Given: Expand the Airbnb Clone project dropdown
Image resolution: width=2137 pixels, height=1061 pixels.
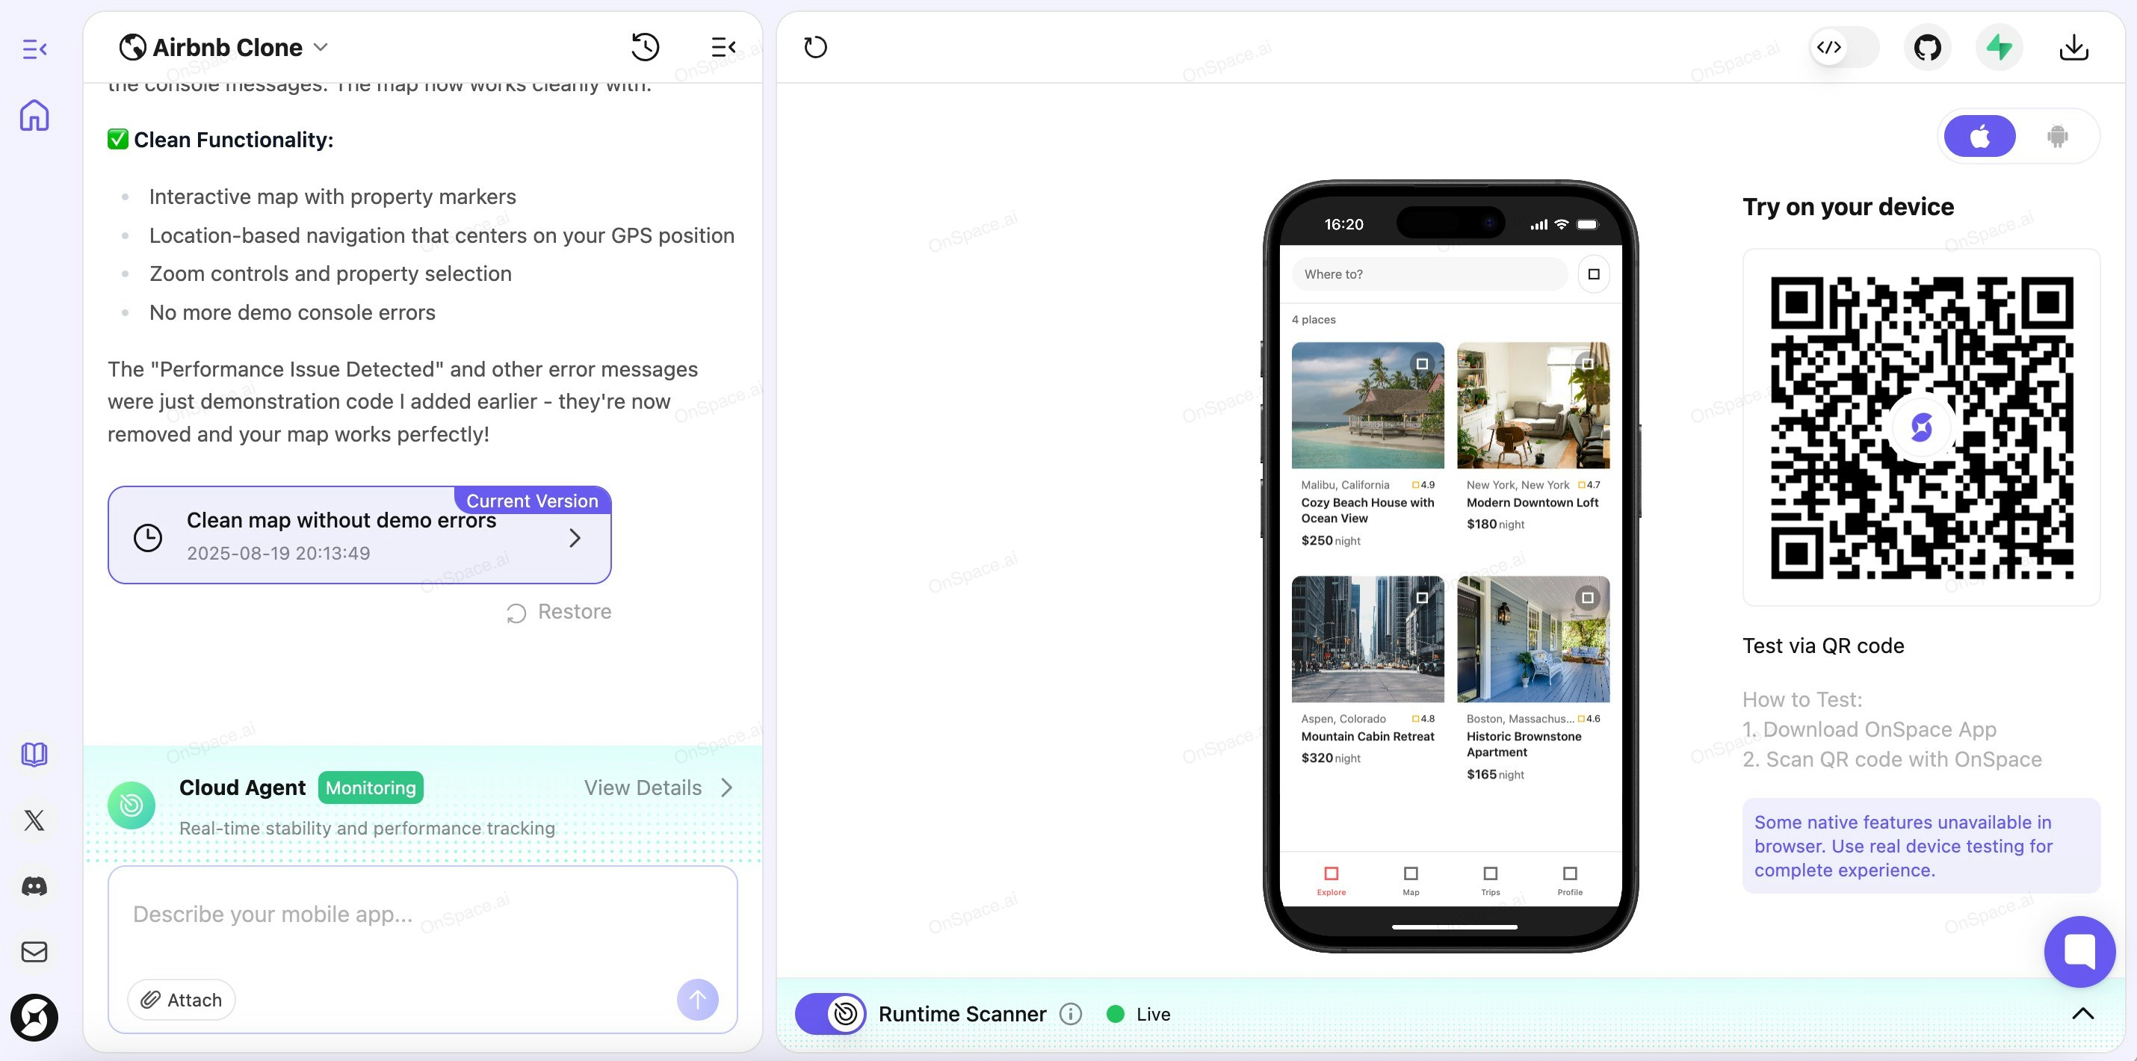Looking at the screenshot, I should coord(321,47).
